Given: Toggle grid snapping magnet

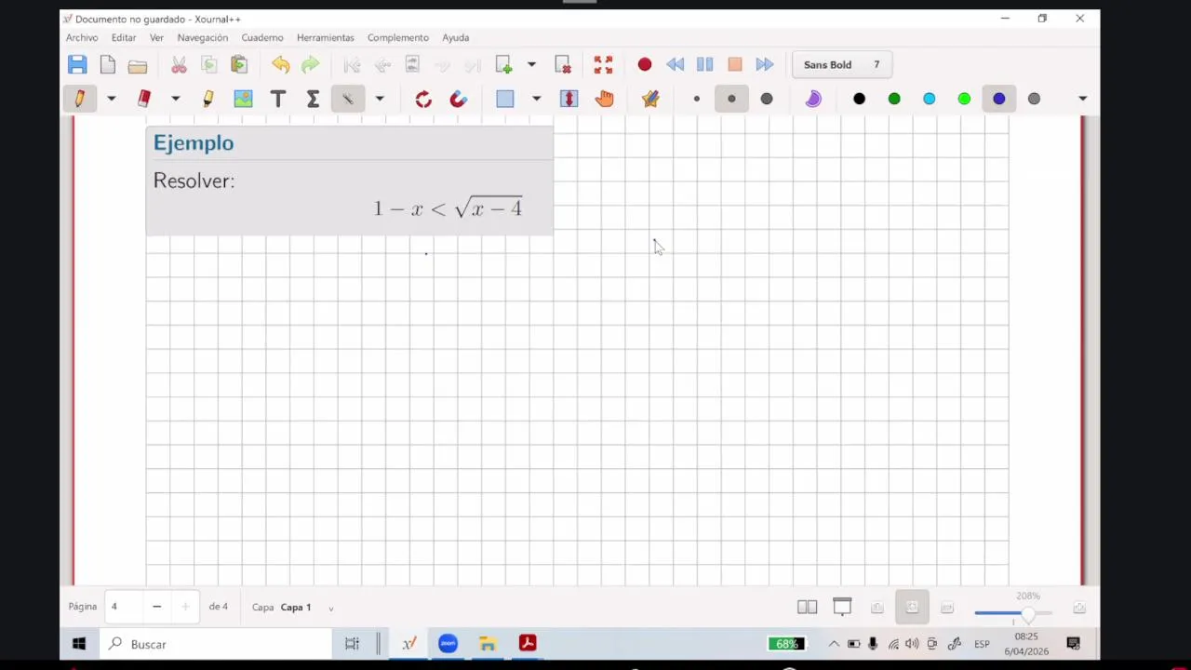Looking at the screenshot, I should click(x=459, y=99).
